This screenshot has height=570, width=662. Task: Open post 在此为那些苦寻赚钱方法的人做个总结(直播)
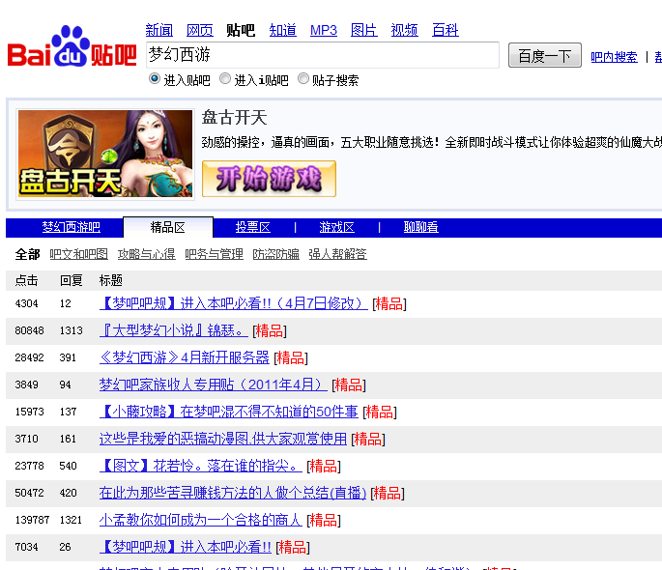pos(233,493)
